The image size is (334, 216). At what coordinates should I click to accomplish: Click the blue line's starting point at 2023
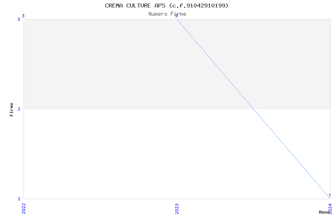point(177,20)
